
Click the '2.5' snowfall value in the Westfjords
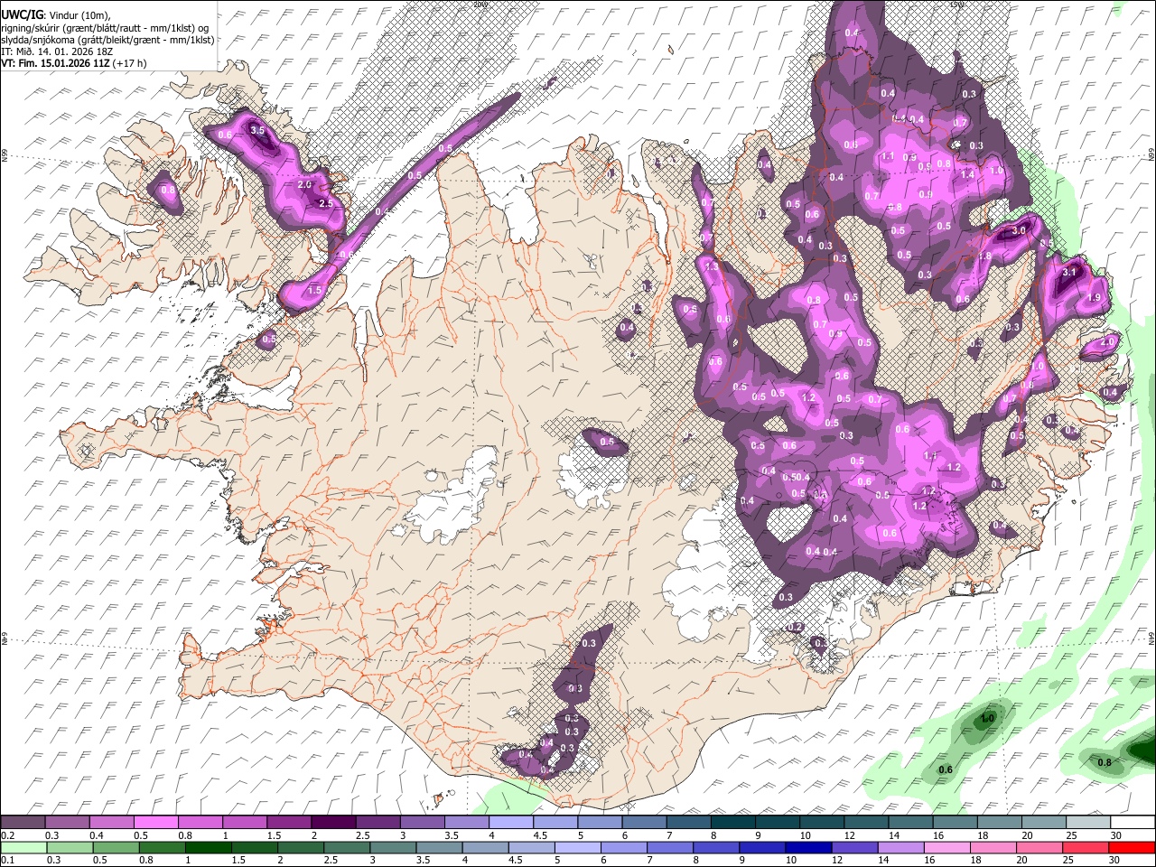point(326,204)
